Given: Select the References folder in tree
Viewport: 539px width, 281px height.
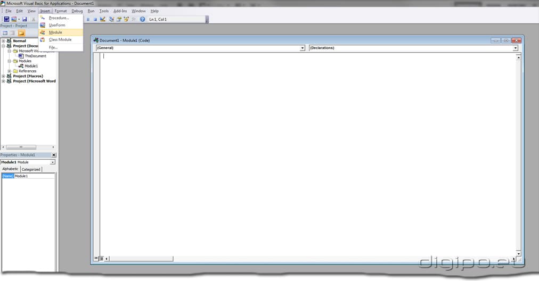Looking at the screenshot, I should pos(27,71).
